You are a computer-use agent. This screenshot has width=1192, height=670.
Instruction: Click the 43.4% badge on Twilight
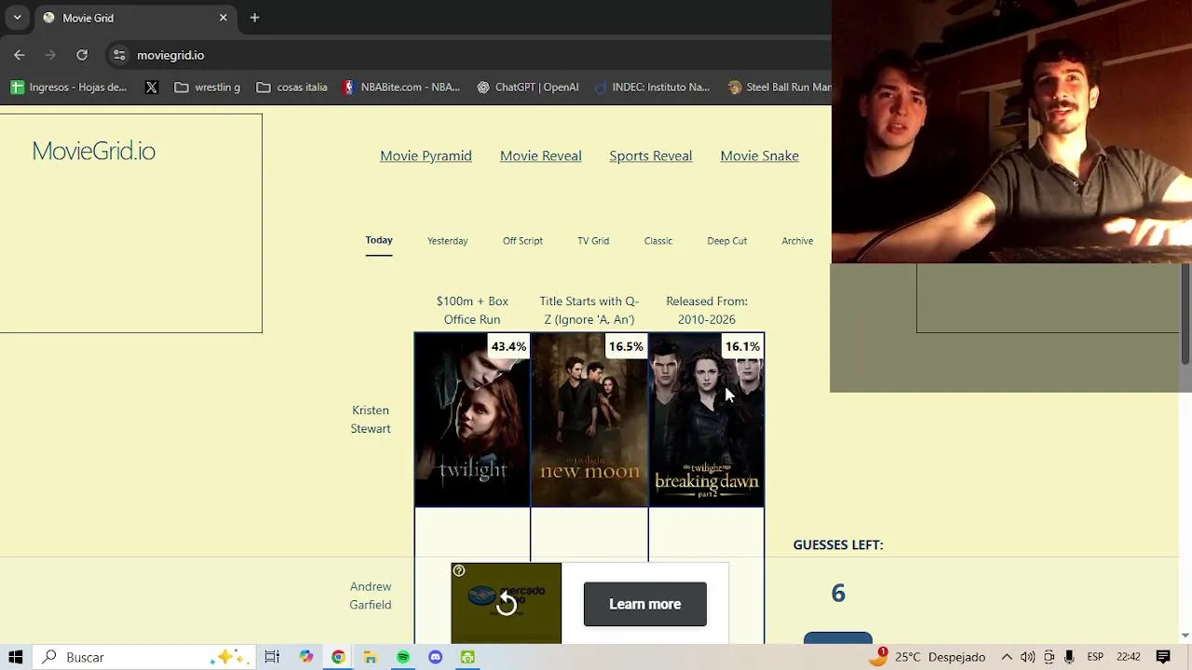click(508, 346)
